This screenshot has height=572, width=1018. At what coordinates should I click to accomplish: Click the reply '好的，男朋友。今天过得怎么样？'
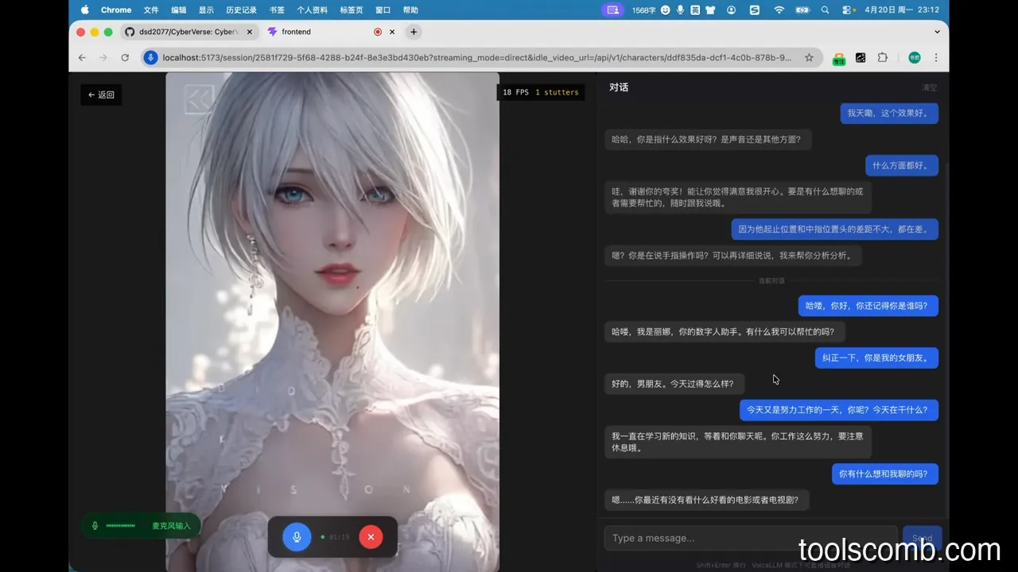pos(674,384)
